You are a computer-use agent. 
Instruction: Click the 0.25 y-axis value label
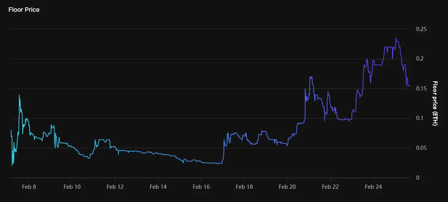421,29
